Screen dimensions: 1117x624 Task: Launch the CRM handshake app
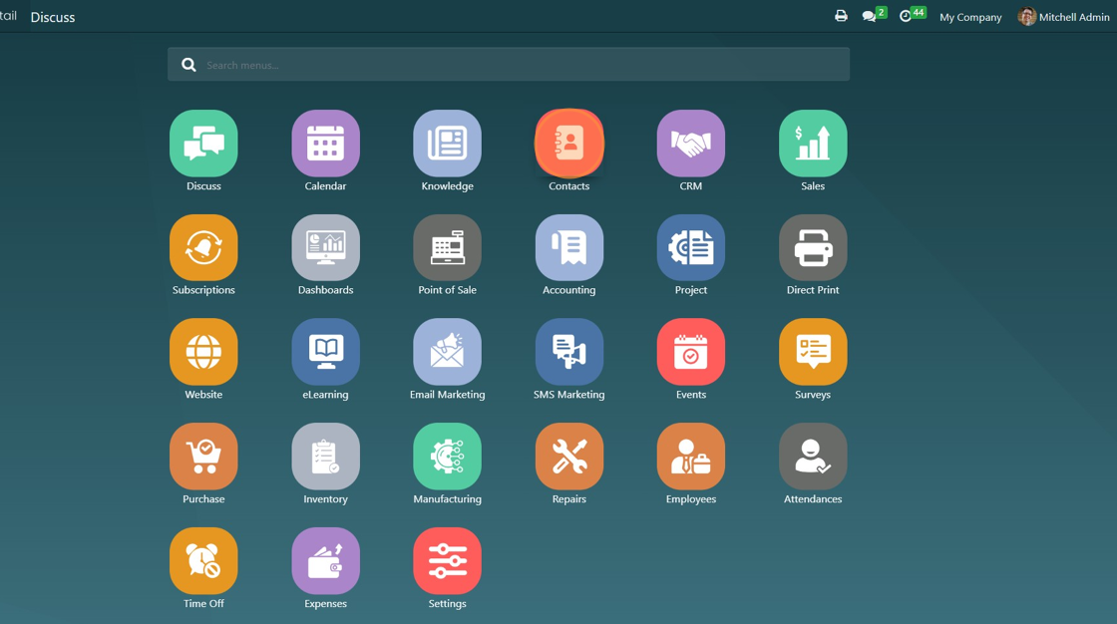(x=691, y=144)
